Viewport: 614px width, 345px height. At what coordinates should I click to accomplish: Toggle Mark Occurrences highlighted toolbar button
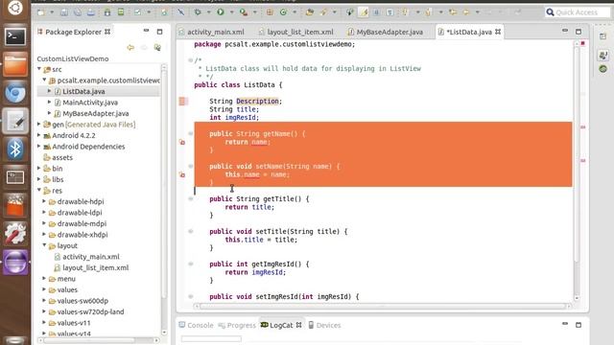click(364, 12)
